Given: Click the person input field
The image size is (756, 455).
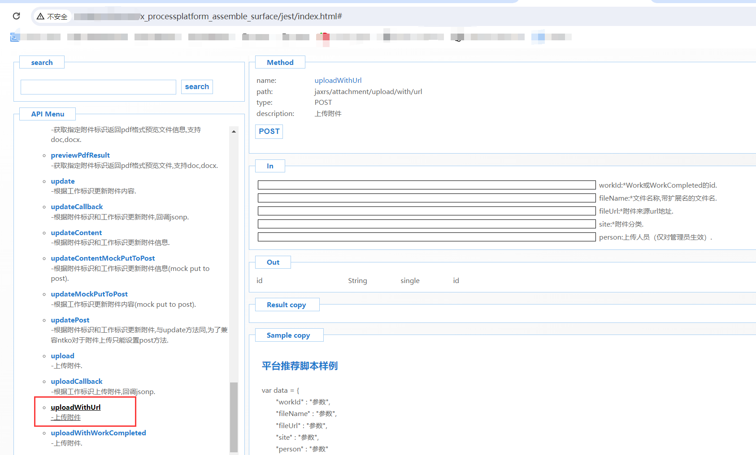Looking at the screenshot, I should [x=426, y=237].
